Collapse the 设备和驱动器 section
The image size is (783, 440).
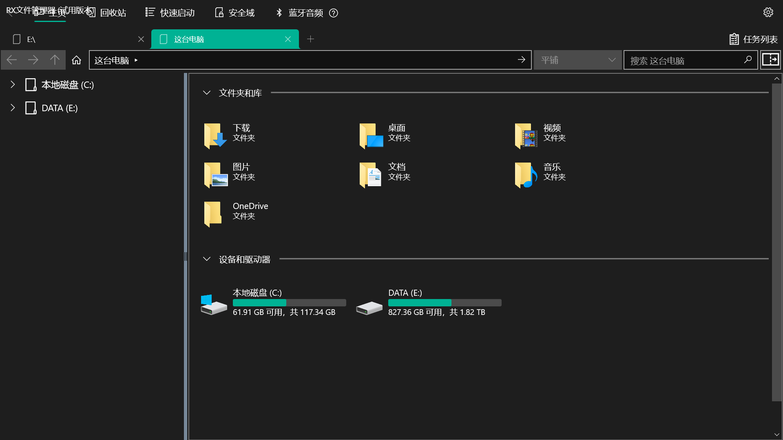click(x=207, y=259)
